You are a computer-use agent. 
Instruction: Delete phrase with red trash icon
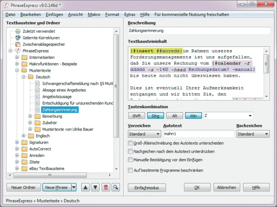click(x=106, y=187)
